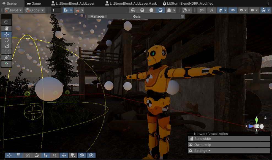Click the Gaia Manager button

pyautogui.click(x=97, y=16)
